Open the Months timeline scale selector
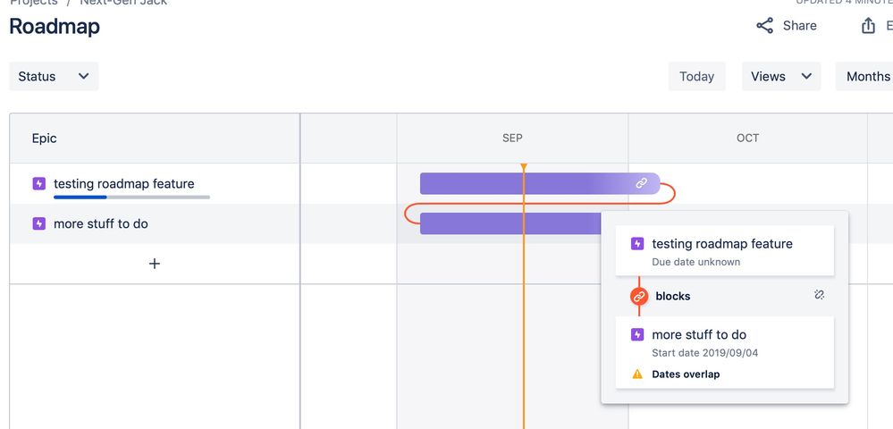The width and height of the screenshot is (893, 429). coord(864,76)
